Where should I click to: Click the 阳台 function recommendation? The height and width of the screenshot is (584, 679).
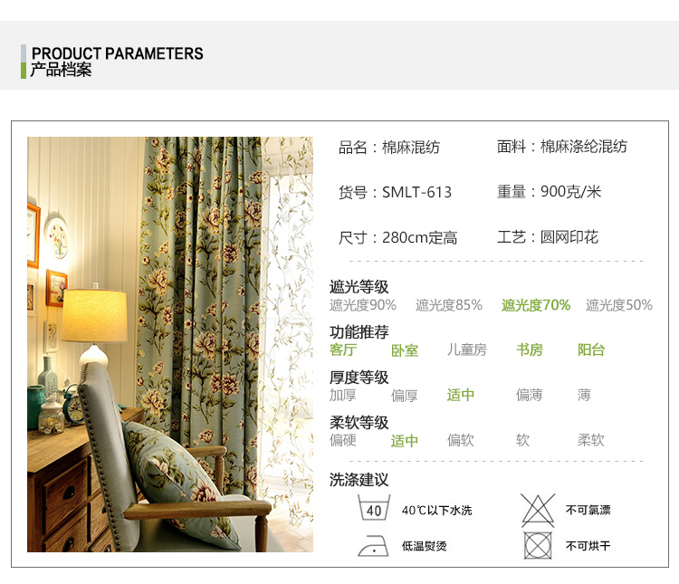pyautogui.click(x=590, y=349)
